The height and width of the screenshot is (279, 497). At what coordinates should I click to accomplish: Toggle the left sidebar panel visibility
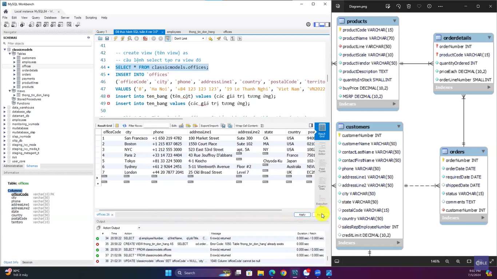(x=317, y=25)
